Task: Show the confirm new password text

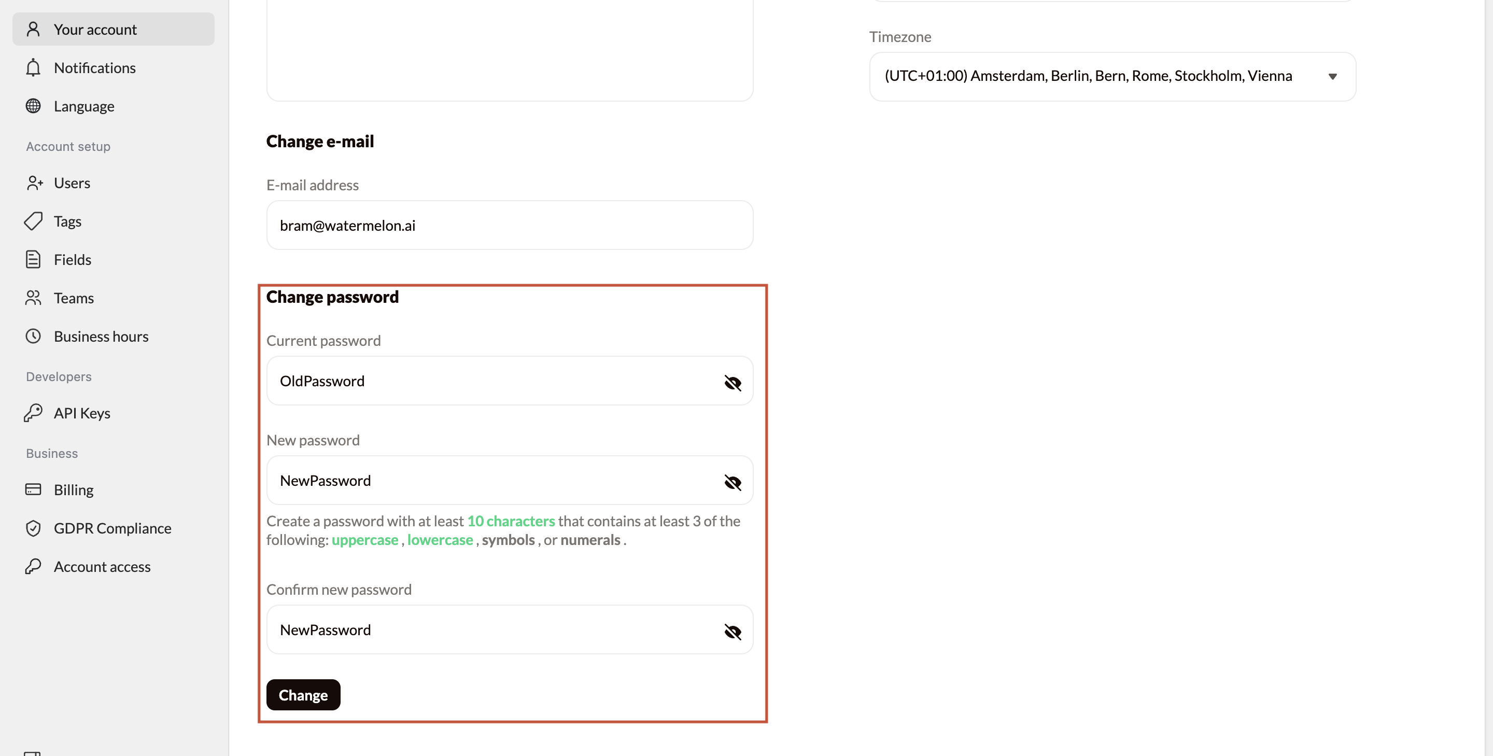Action: (732, 632)
